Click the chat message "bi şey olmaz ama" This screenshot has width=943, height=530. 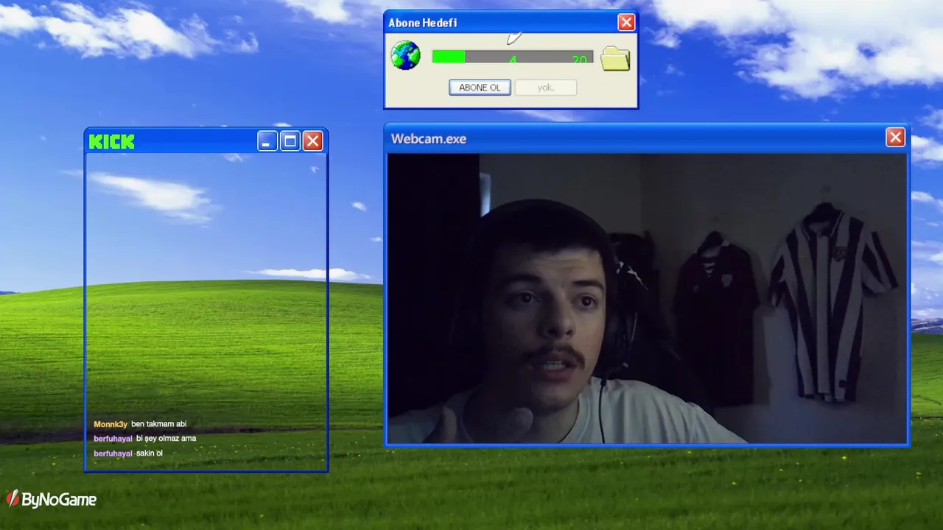point(166,439)
